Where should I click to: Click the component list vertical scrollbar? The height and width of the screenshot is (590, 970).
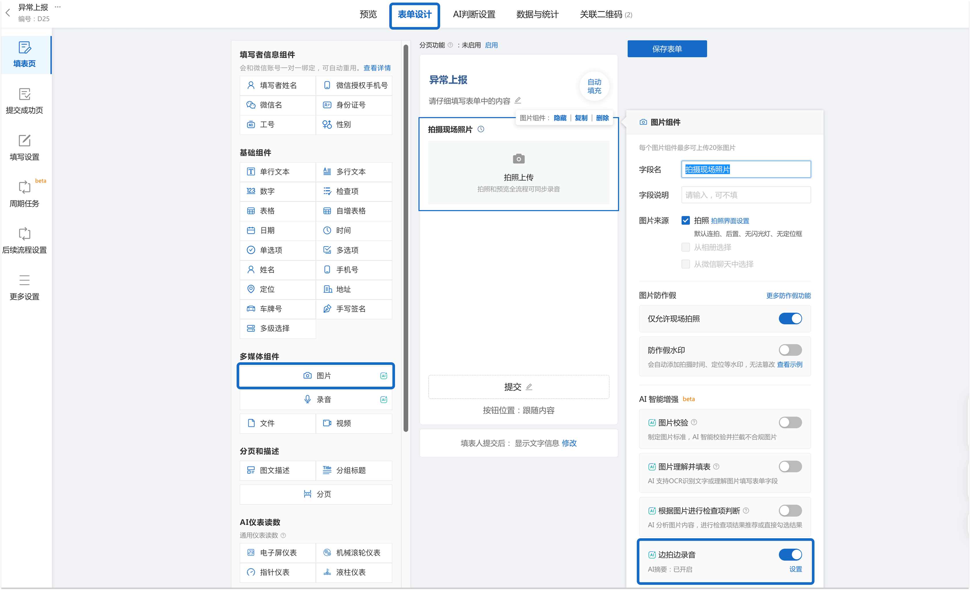[x=405, y=236]
